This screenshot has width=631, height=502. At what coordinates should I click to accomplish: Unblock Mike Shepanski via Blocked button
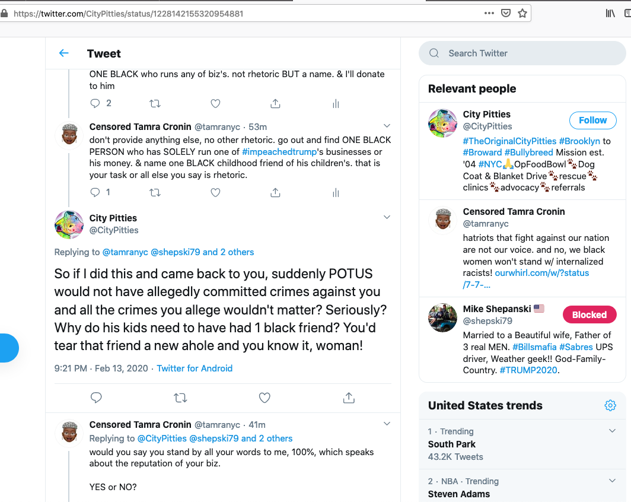pyautogui.click(x=589, y=314)
